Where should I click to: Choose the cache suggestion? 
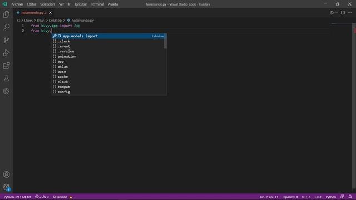click(108, 77)
